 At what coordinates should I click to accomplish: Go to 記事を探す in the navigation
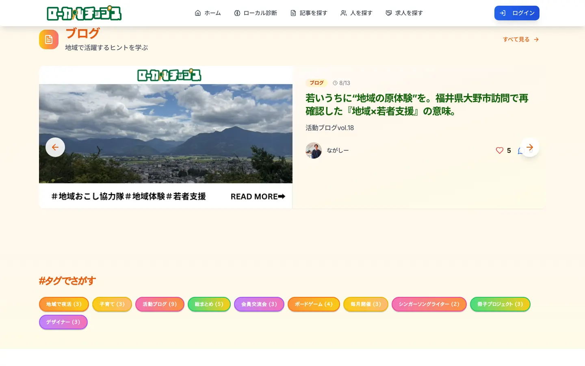309,13
